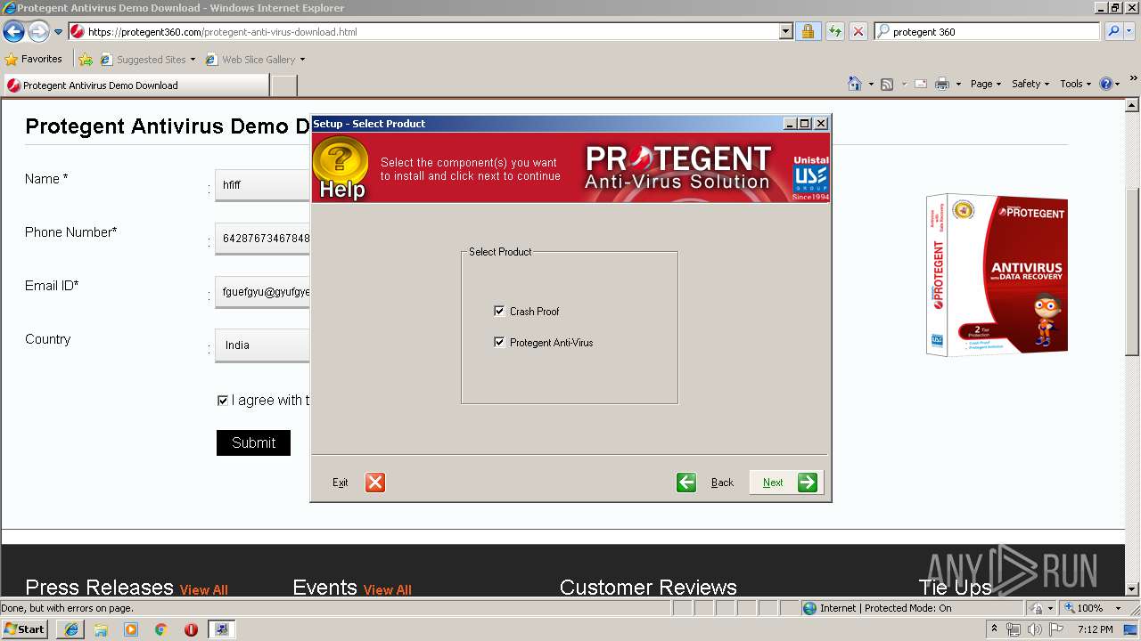
Task: Click the red X Exit icon in Setup
Action: [375, 483]
